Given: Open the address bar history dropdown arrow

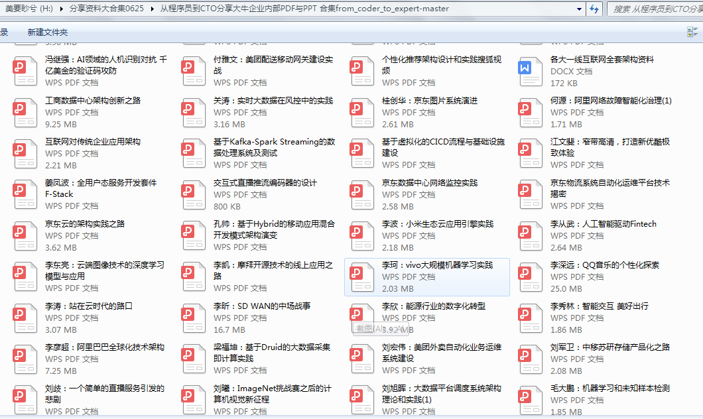Looking at the screenshot, I should pos(579,9).
